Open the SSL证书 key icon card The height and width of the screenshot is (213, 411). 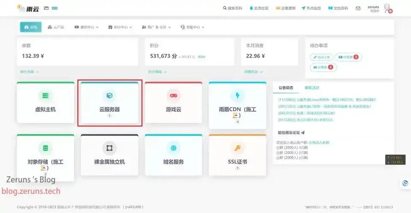tap(237, 148)
